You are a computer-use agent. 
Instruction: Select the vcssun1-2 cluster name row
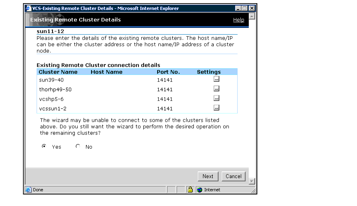(53, 109)
